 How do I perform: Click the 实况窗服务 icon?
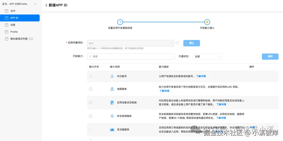click(112, 130)
